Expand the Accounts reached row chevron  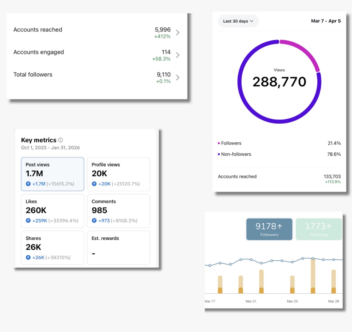click(x=178, y=33)
